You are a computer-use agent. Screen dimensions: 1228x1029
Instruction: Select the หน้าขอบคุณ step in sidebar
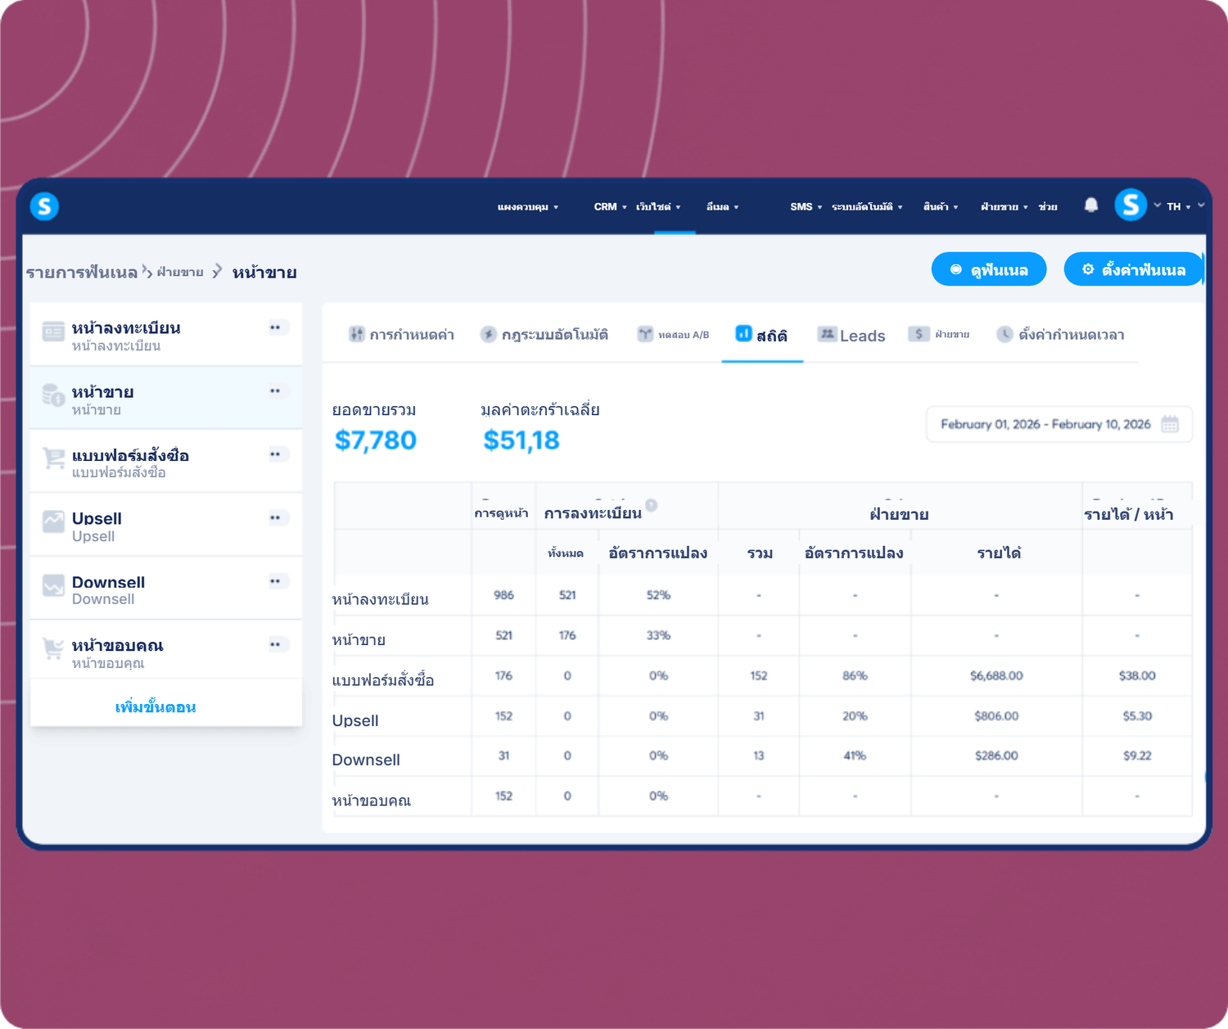click(x=166, y=651)
